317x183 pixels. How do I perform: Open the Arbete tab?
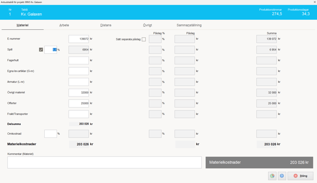click(x=64, y=25)
